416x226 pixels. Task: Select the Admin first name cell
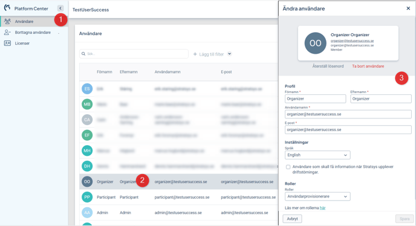coord(102,213)
